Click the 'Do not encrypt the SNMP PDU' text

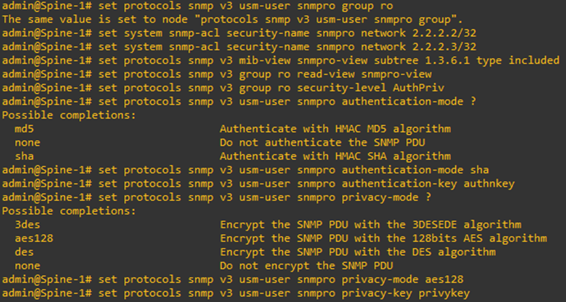pos(306,266)
